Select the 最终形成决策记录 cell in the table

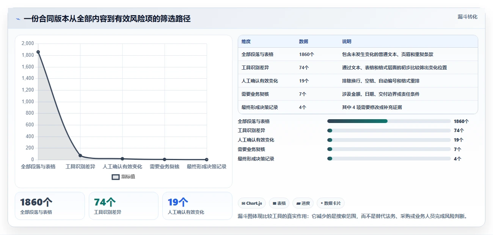pyautogui.click(x=260, y=107)
